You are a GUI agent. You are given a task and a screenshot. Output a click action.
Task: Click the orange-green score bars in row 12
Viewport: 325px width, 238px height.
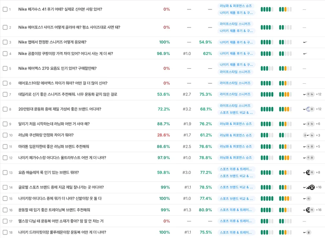(x=285, y=158)
